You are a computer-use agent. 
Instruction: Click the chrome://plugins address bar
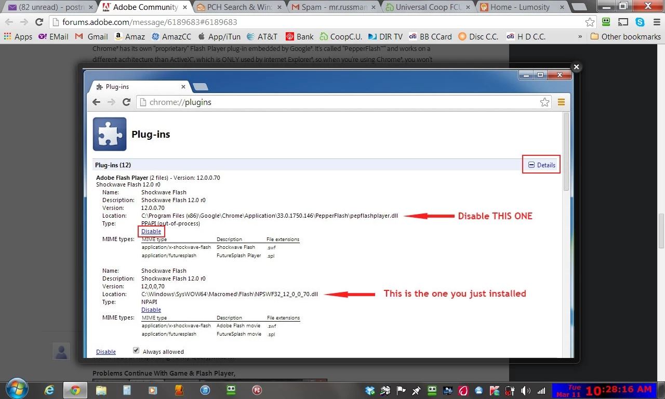click(x=343, y=102)
